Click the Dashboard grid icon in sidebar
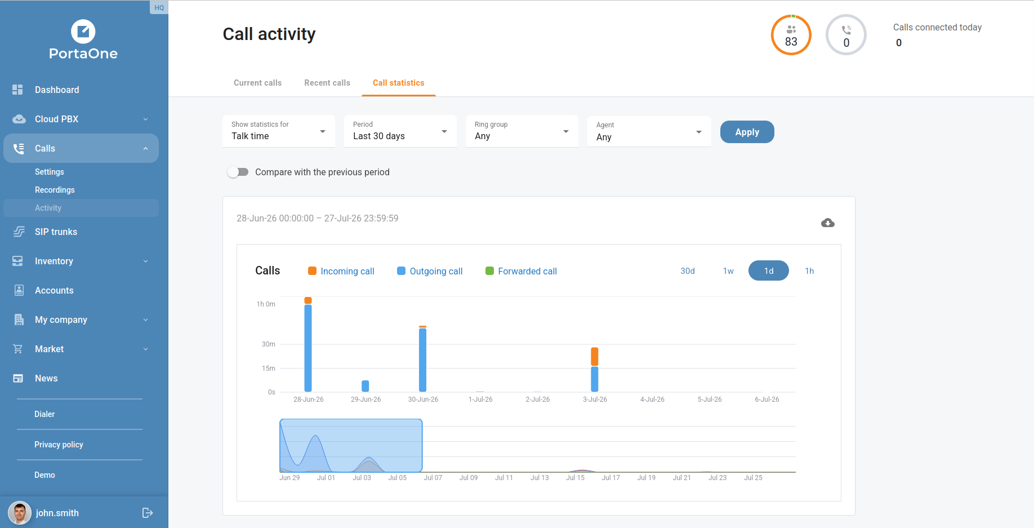The image size is (1034, 528). [x=18, y=90]
